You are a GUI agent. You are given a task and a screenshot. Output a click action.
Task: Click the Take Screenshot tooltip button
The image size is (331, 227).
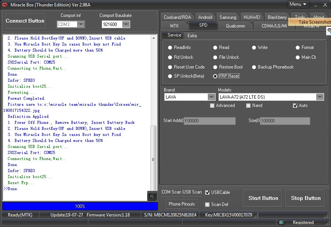(310, 22)
